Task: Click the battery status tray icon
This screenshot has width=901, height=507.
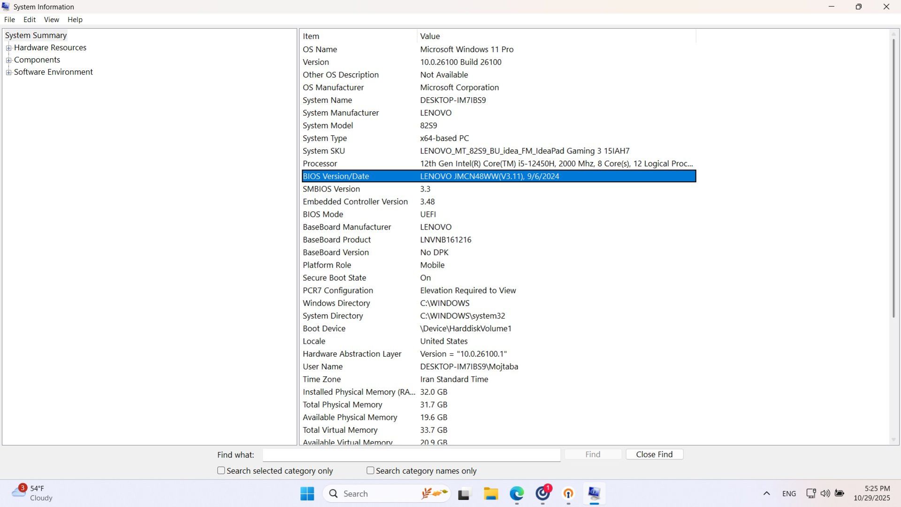Action: [840, 493]
